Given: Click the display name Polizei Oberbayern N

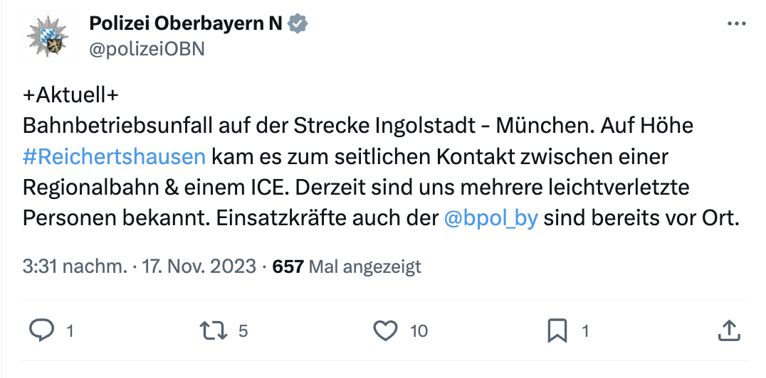Looking at the screenshot, I should pyautogui.click(x=185, y=23).
